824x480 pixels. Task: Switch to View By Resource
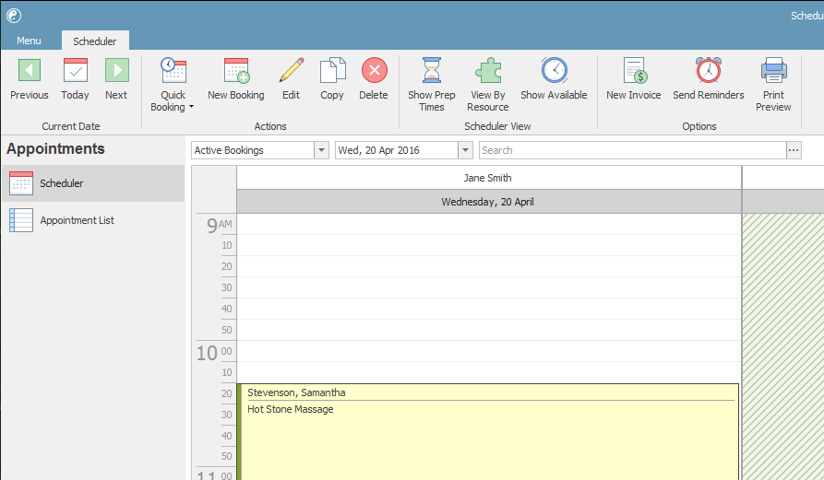488,85
